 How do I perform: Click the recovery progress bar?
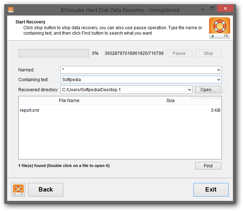click(x=54, y=53)
